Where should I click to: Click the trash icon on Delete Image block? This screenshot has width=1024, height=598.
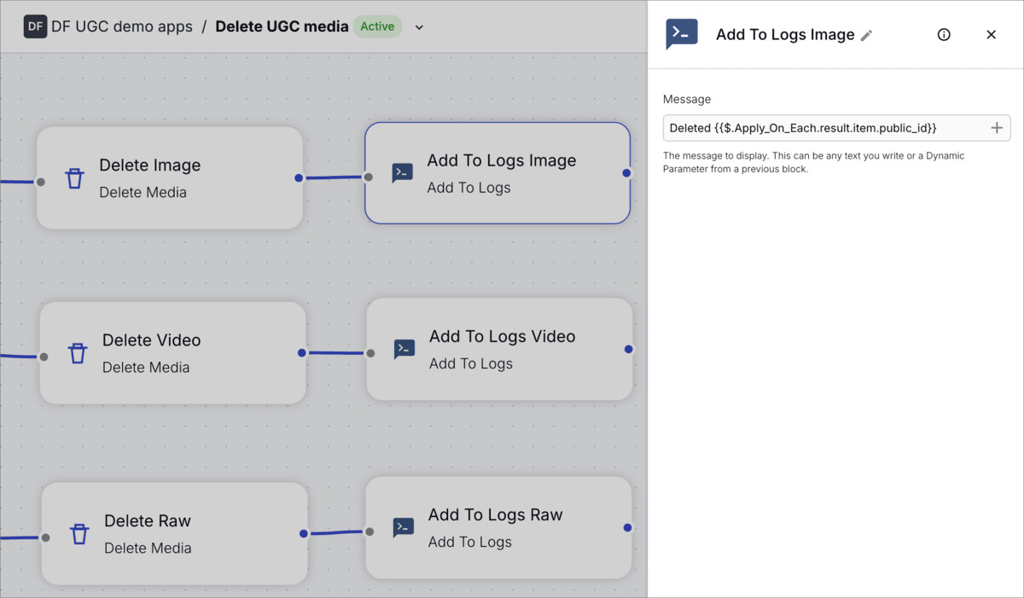pos(75,178)
